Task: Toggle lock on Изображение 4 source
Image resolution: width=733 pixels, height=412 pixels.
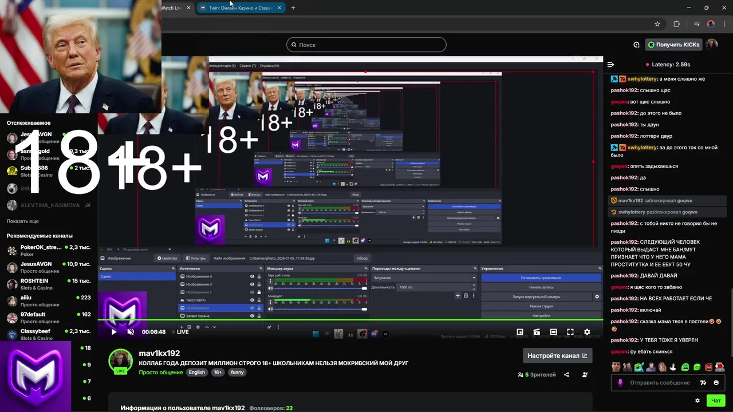Action: [259, 276]
